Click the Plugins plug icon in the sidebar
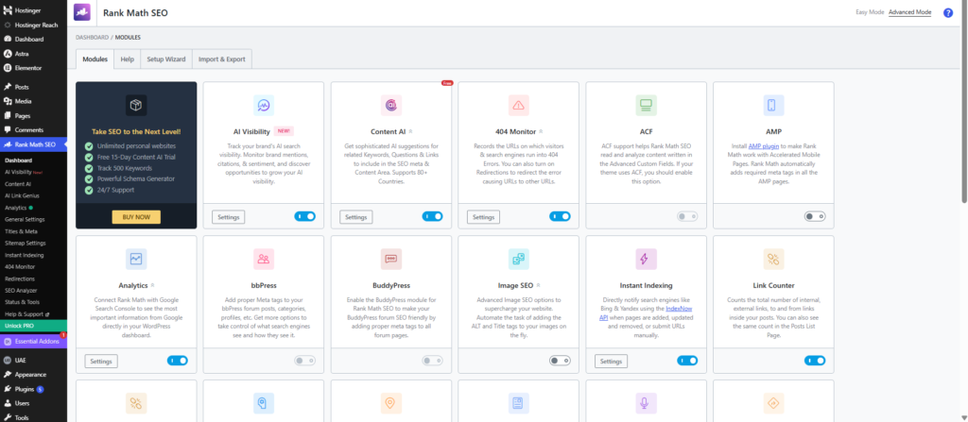 point(8,389)
